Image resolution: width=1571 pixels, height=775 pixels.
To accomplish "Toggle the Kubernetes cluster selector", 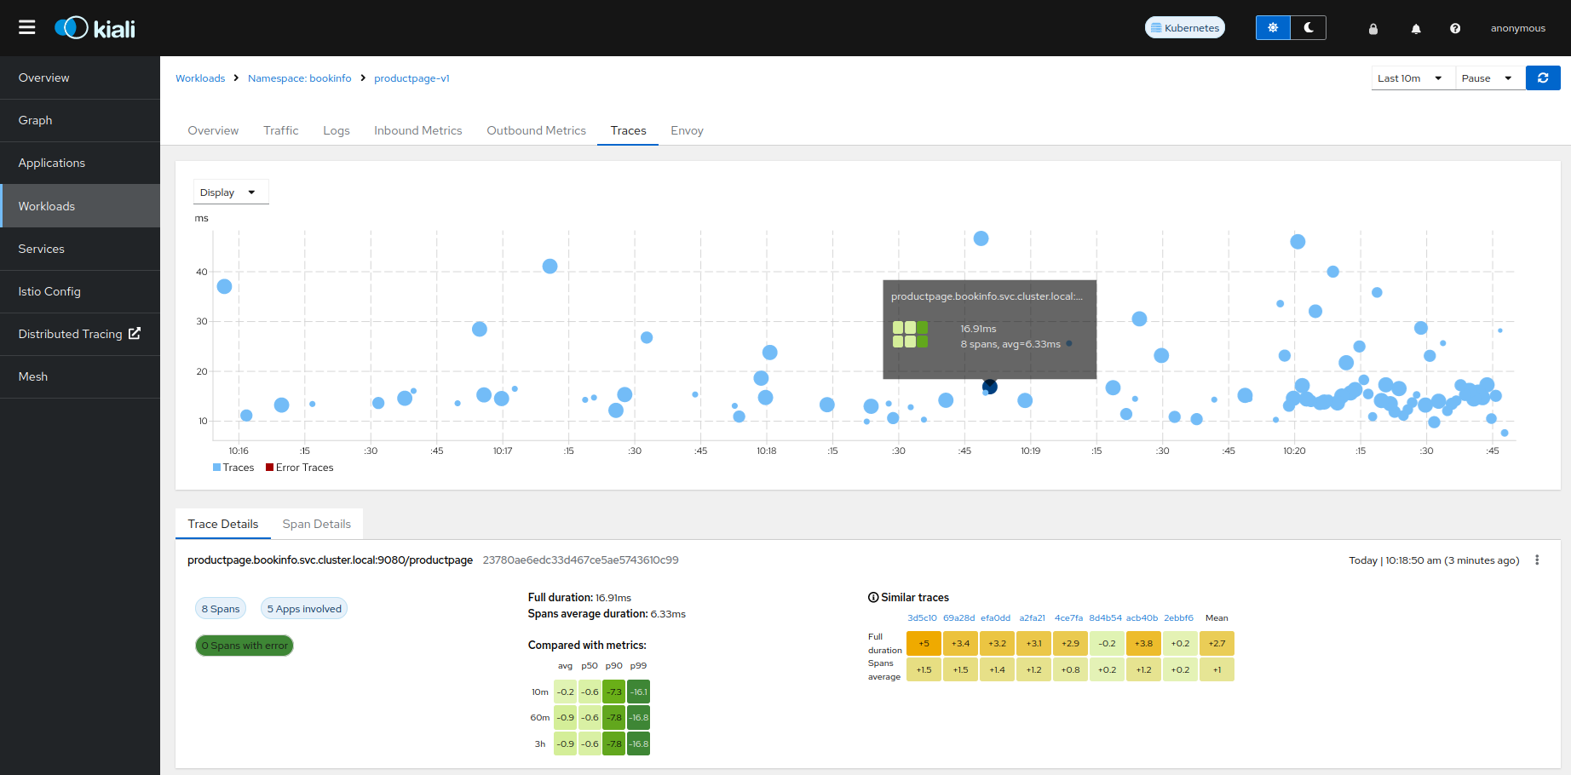I will click(1185, 26).
